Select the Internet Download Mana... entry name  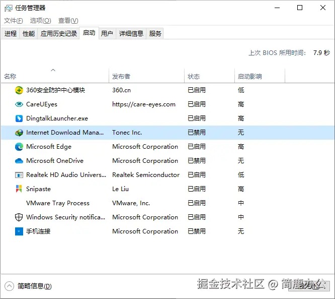pos(65,133)
